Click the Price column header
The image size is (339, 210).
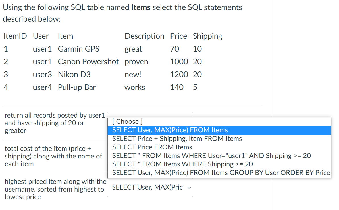178,36
